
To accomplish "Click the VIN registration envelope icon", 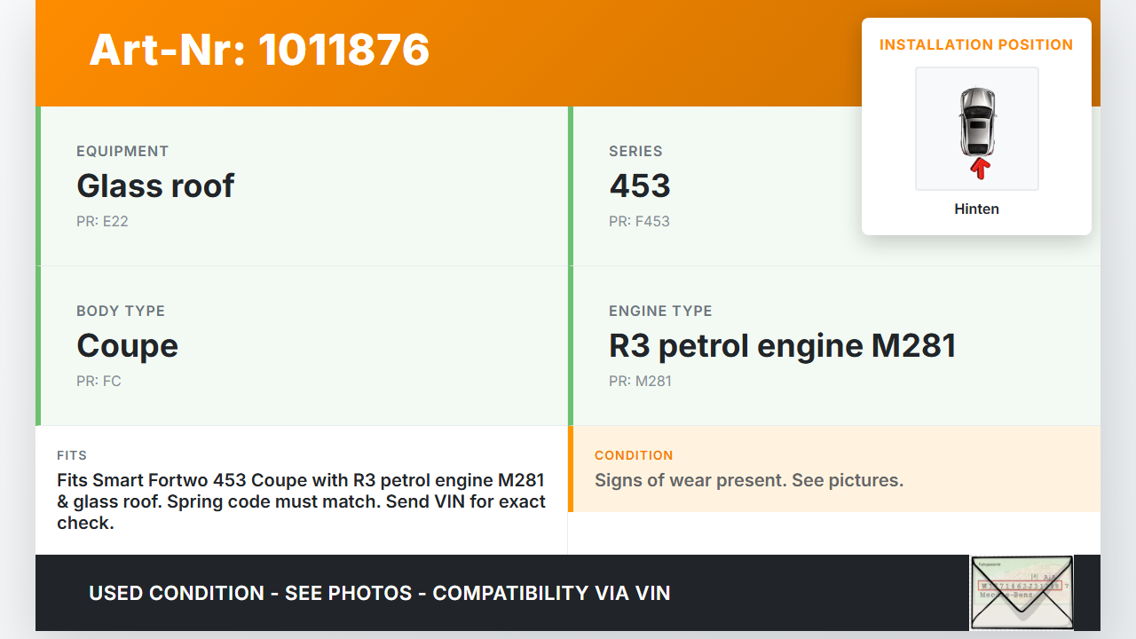I will (x=1022, y=592).
